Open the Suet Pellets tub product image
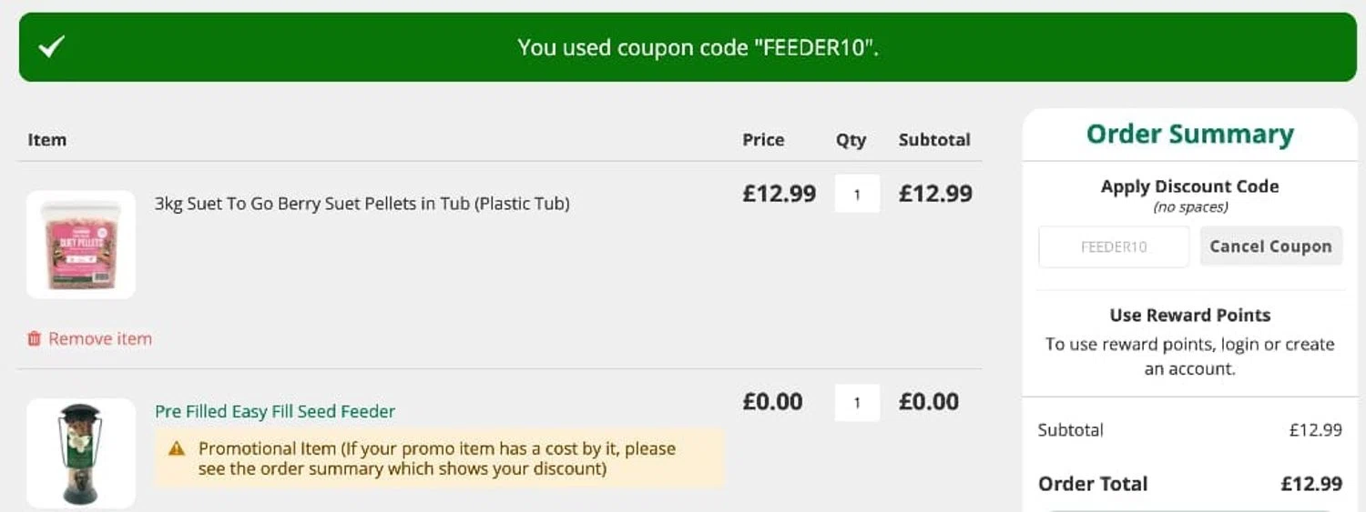The height and width of the screenshot is (512, 1366). tap(81, 244)
